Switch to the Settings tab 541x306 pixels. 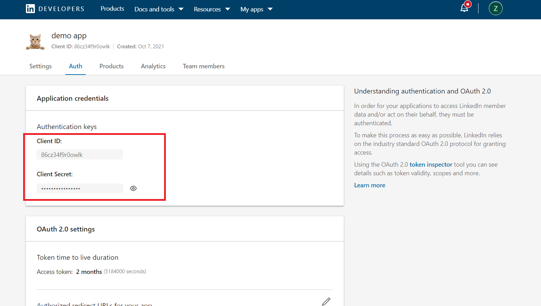[x=40, y=66]
